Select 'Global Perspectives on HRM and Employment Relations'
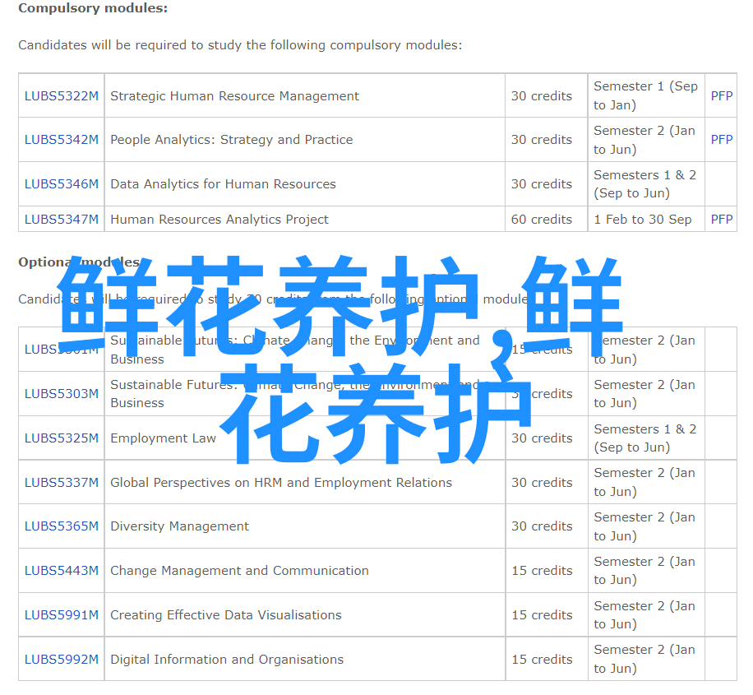The height and width of the screenshot is (695, 753). click(x=281, y=483)
